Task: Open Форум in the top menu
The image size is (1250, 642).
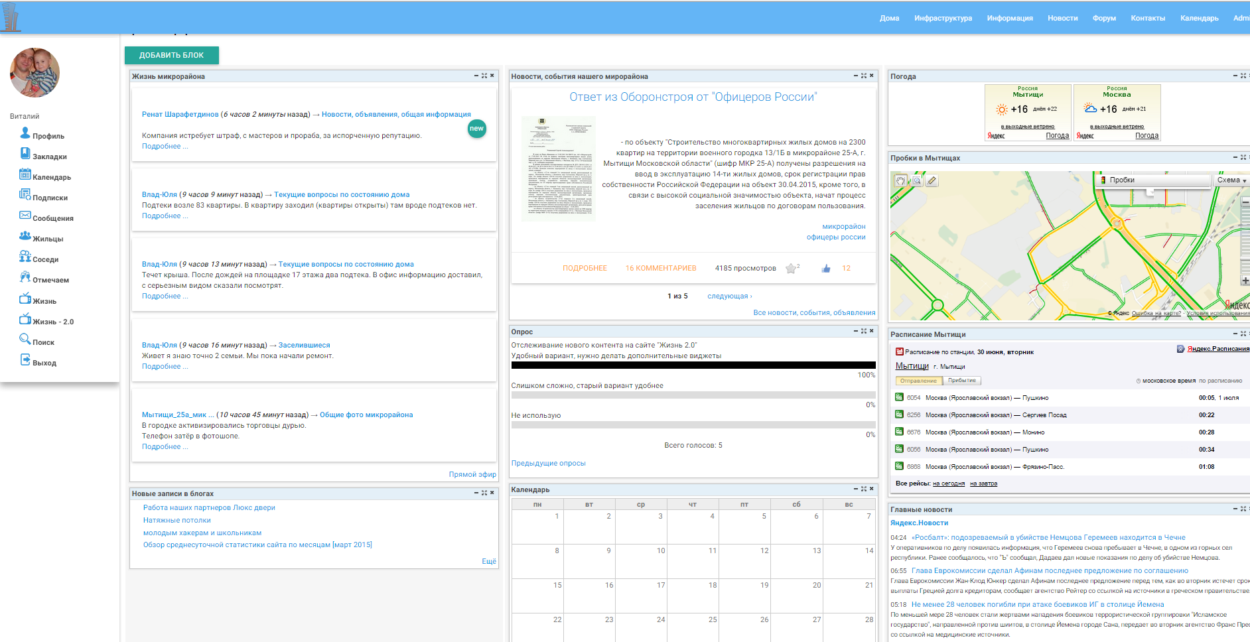Action: pos(1104,18)
